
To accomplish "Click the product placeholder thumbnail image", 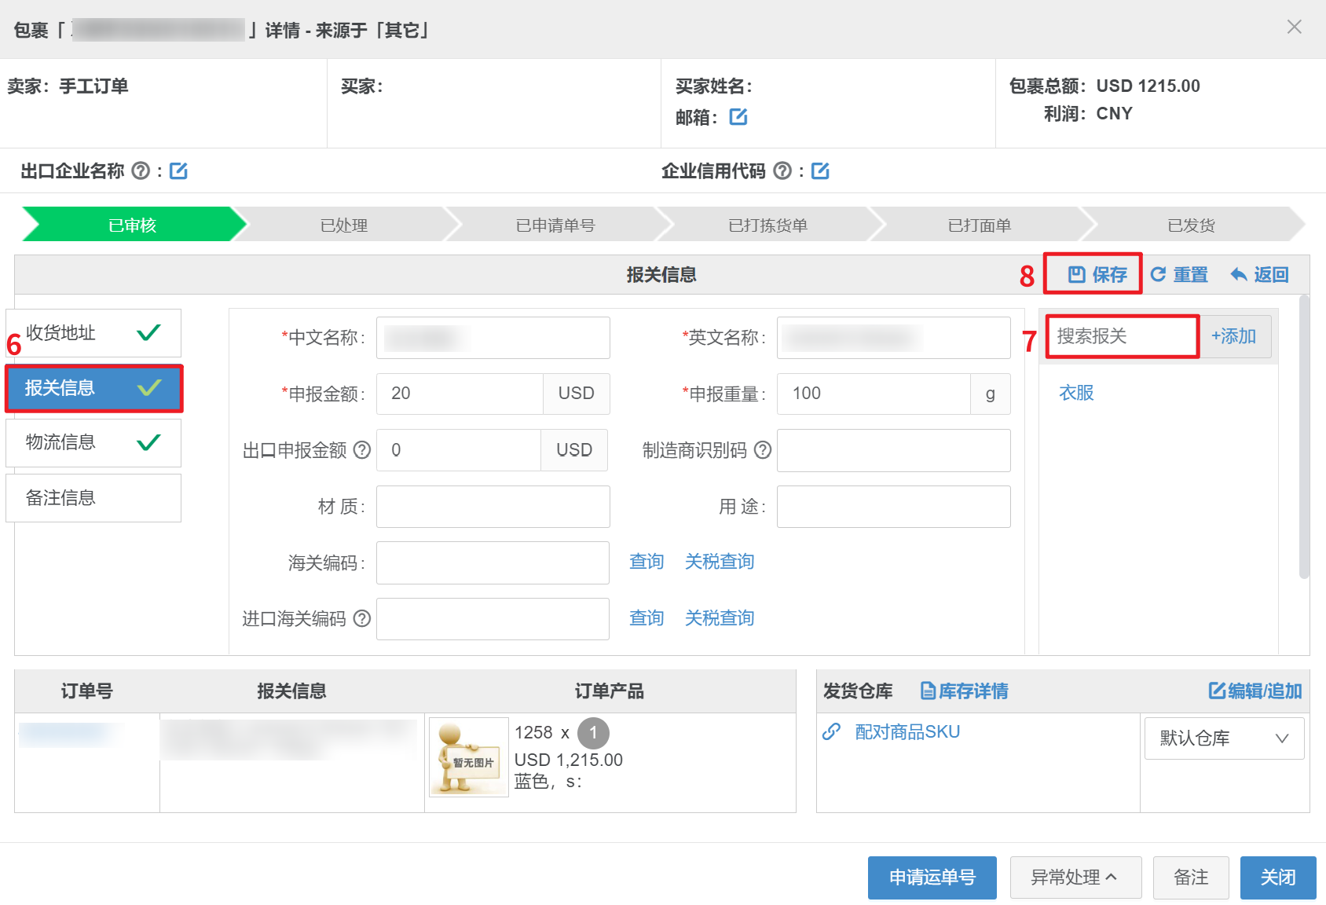I will (x=469, y=757).
